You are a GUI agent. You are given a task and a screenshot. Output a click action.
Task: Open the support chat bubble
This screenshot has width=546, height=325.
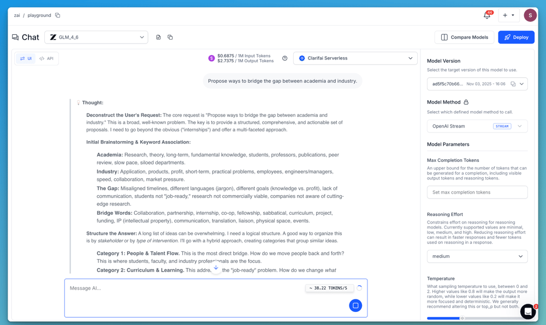point(527,311)
